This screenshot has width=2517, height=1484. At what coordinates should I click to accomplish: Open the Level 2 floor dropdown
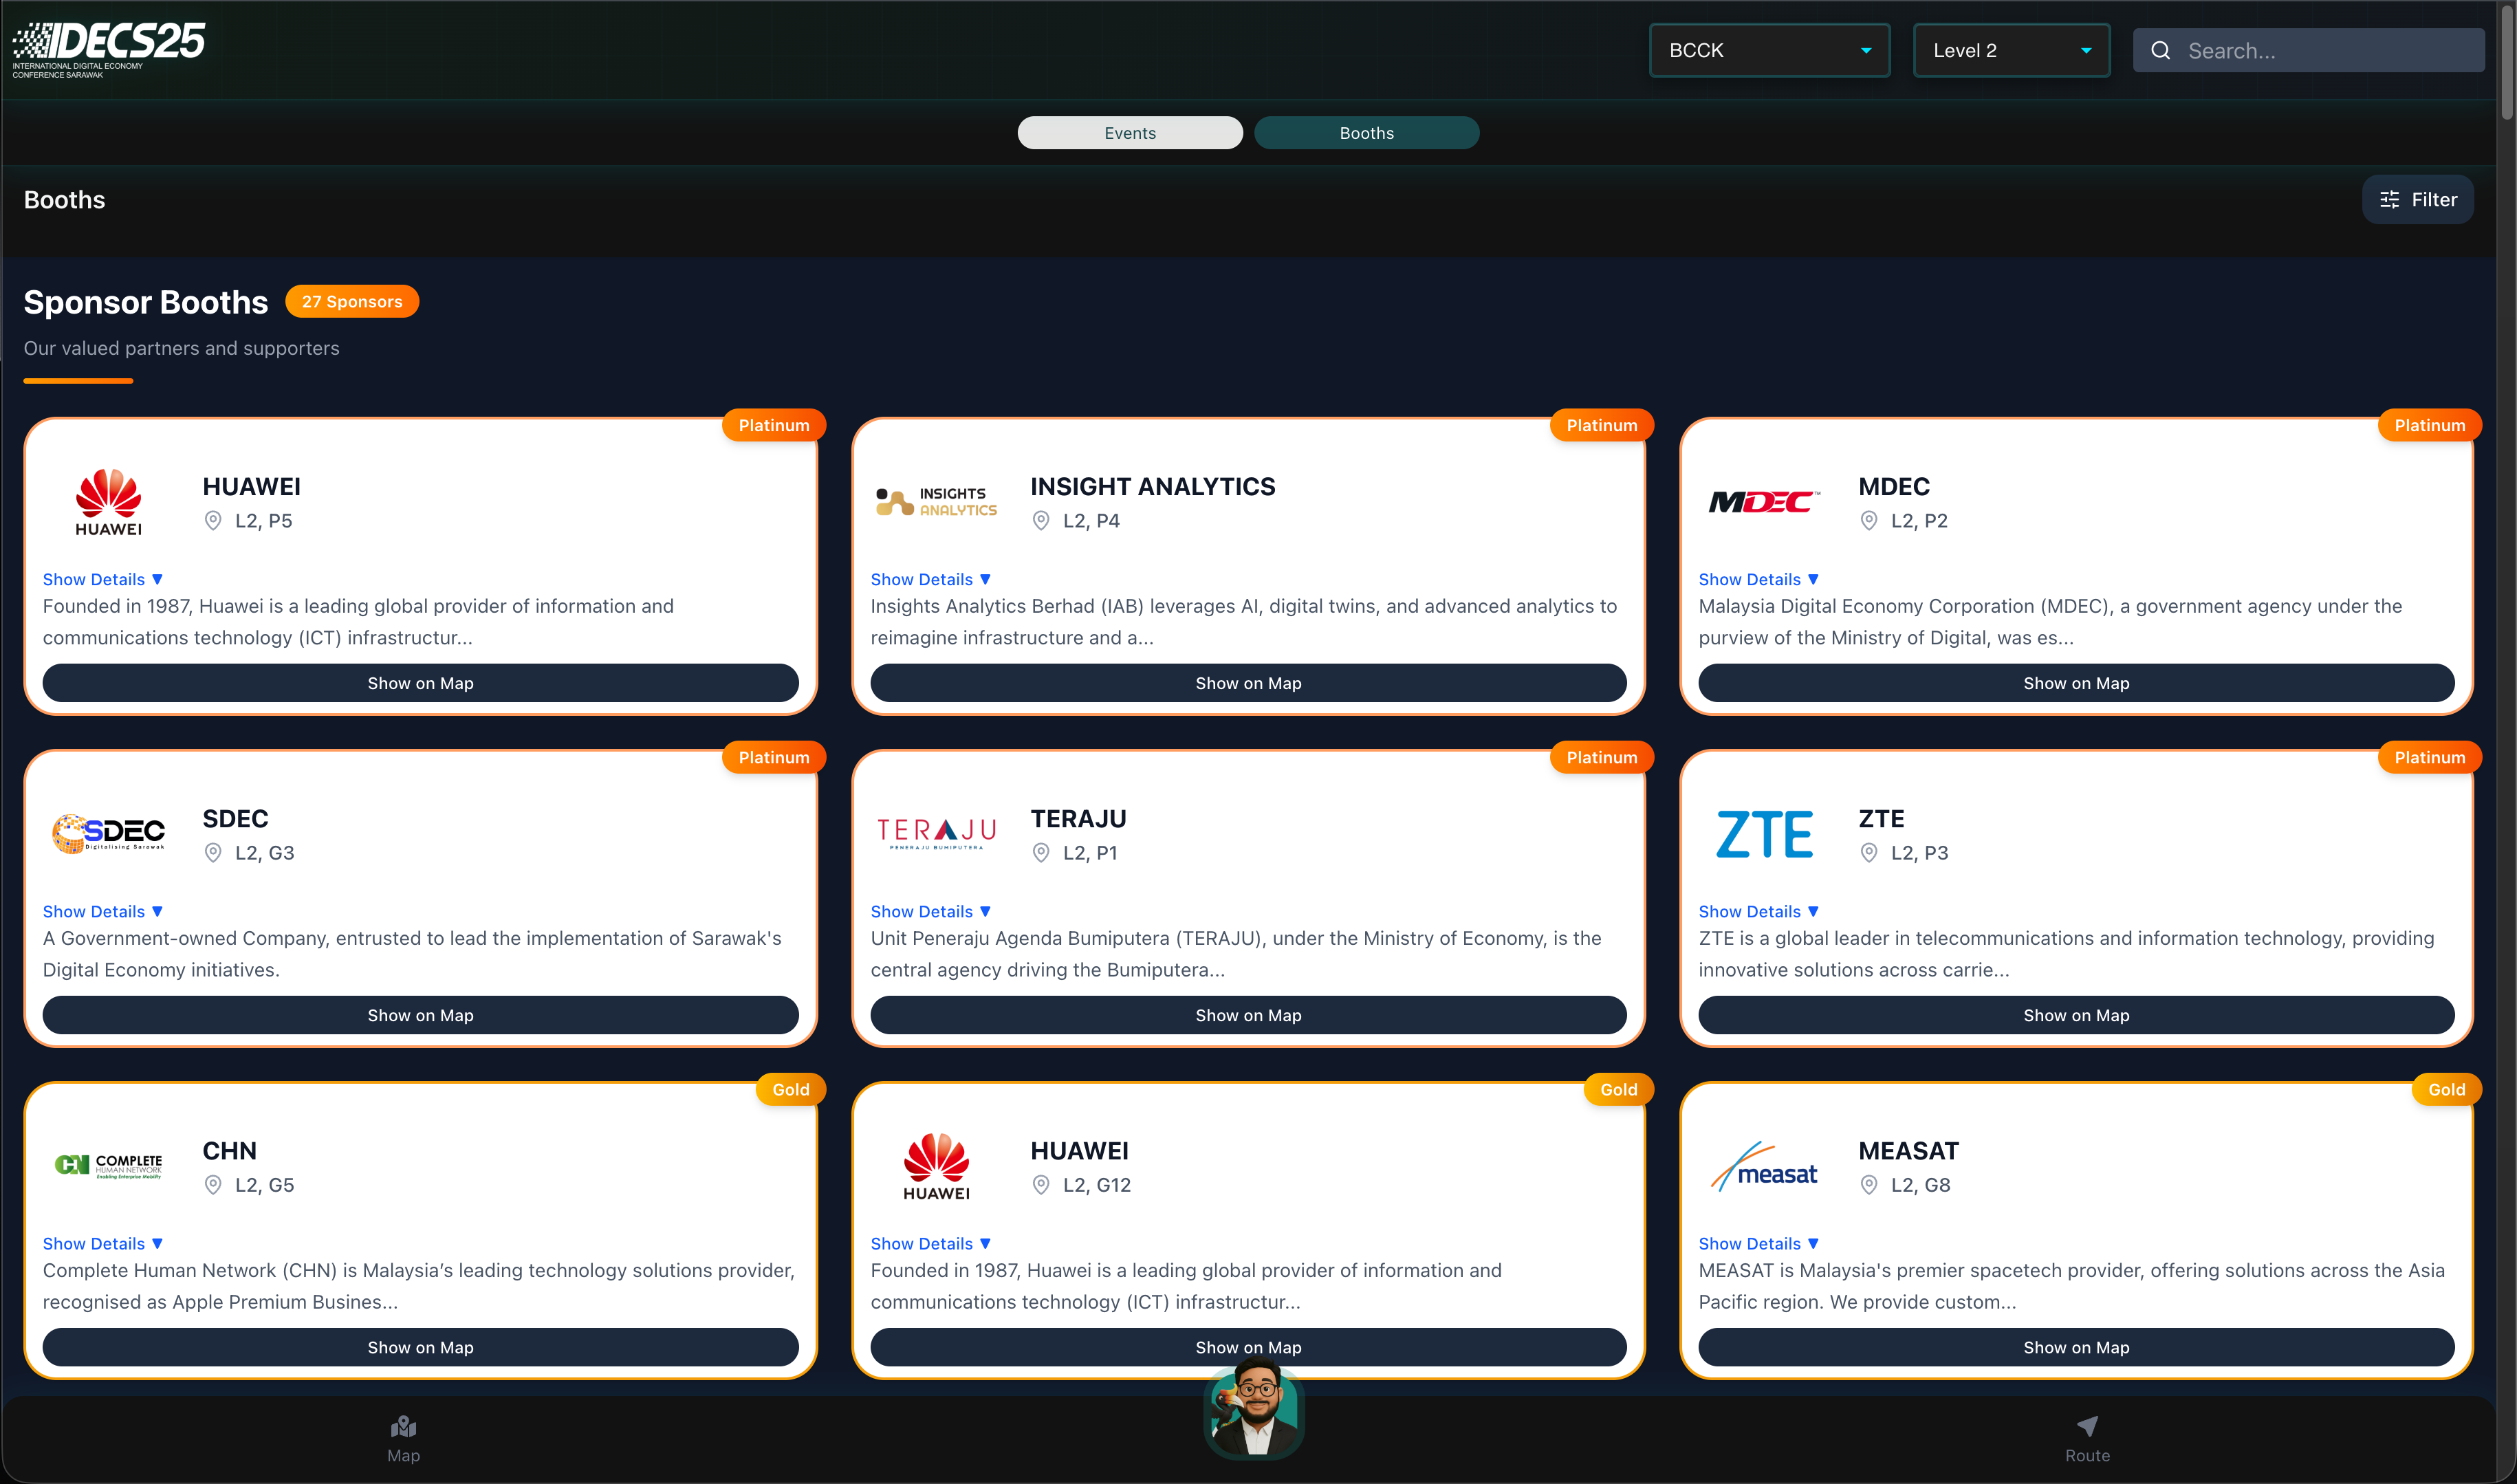click(x=2011, y=50)
